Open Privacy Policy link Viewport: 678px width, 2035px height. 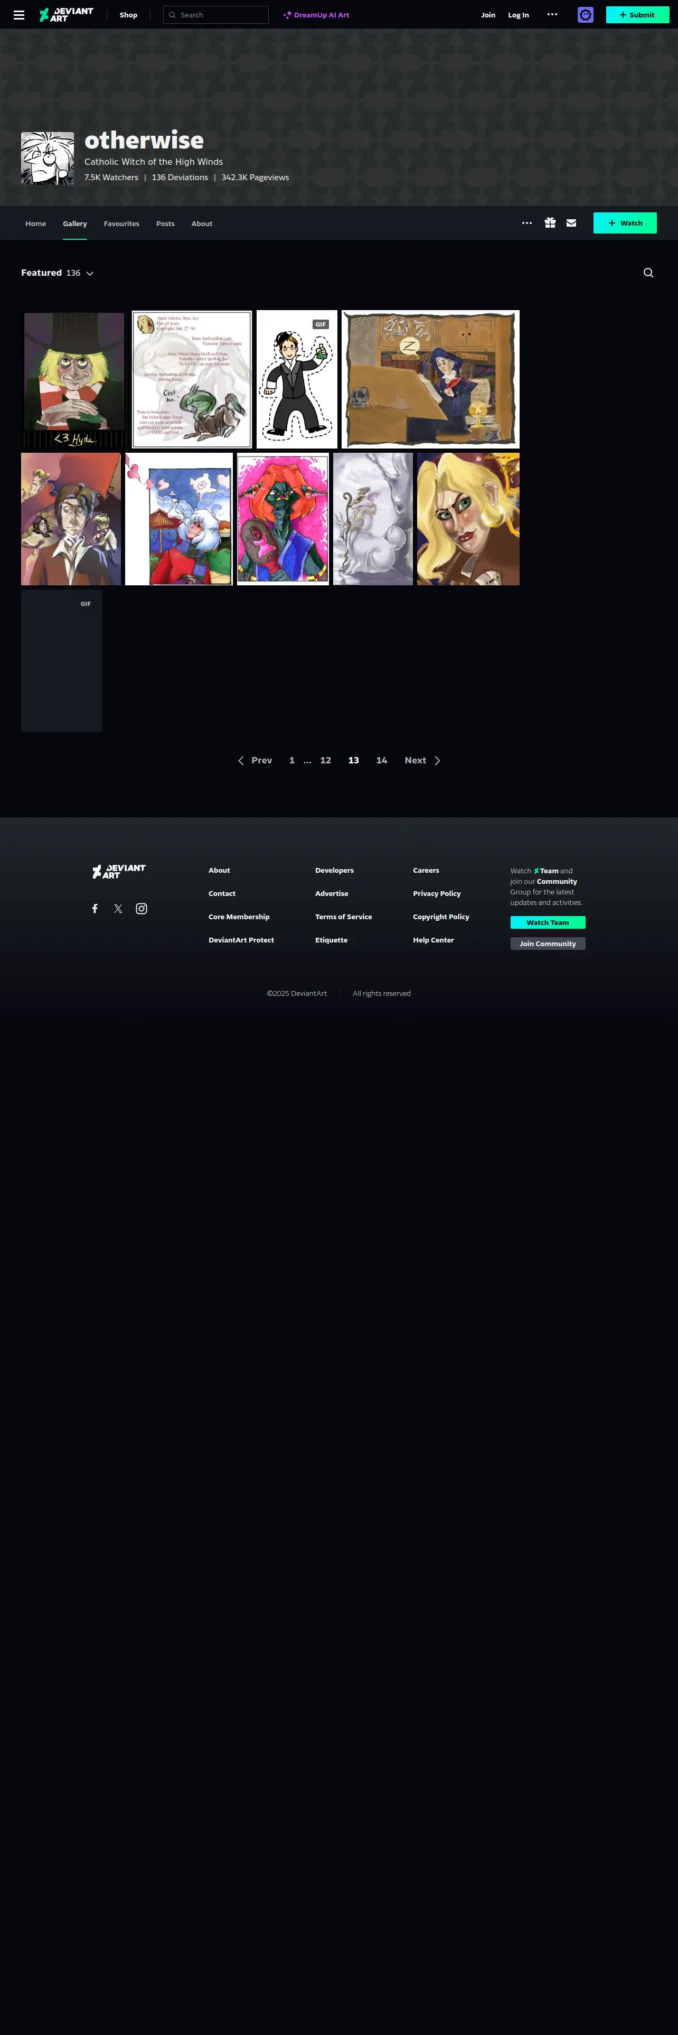click(437, 893)
